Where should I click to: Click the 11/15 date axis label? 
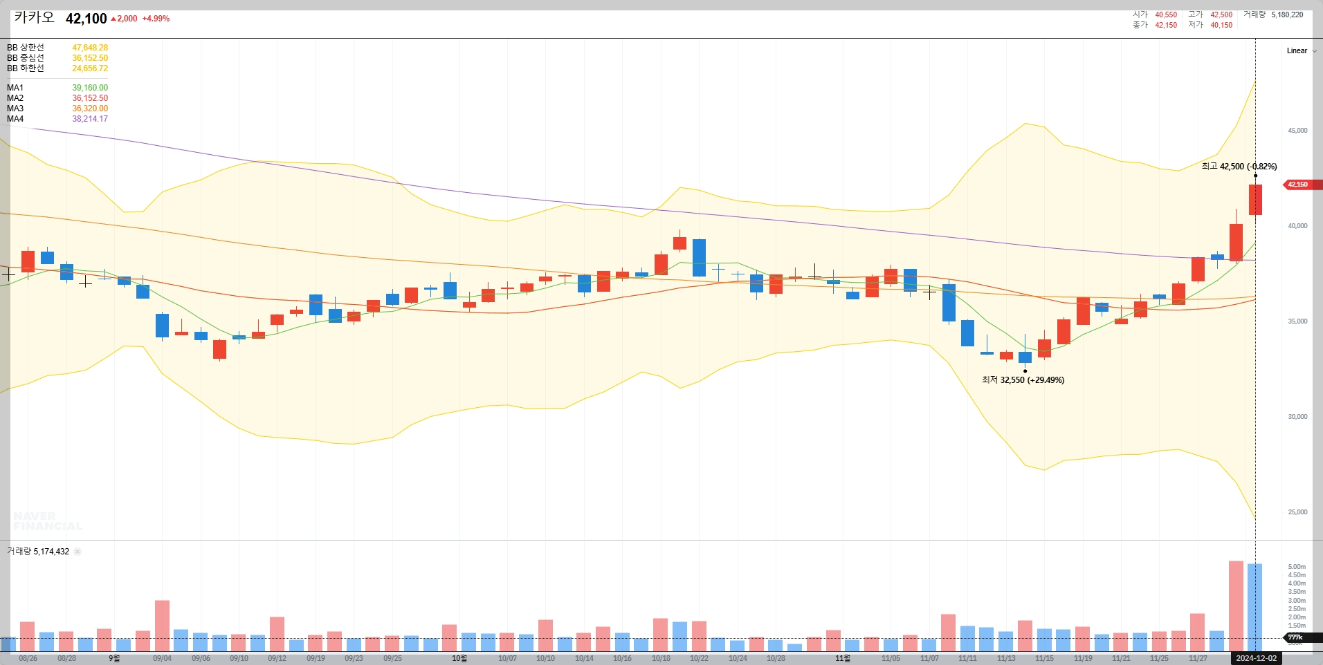click(x=1044, y=659)
